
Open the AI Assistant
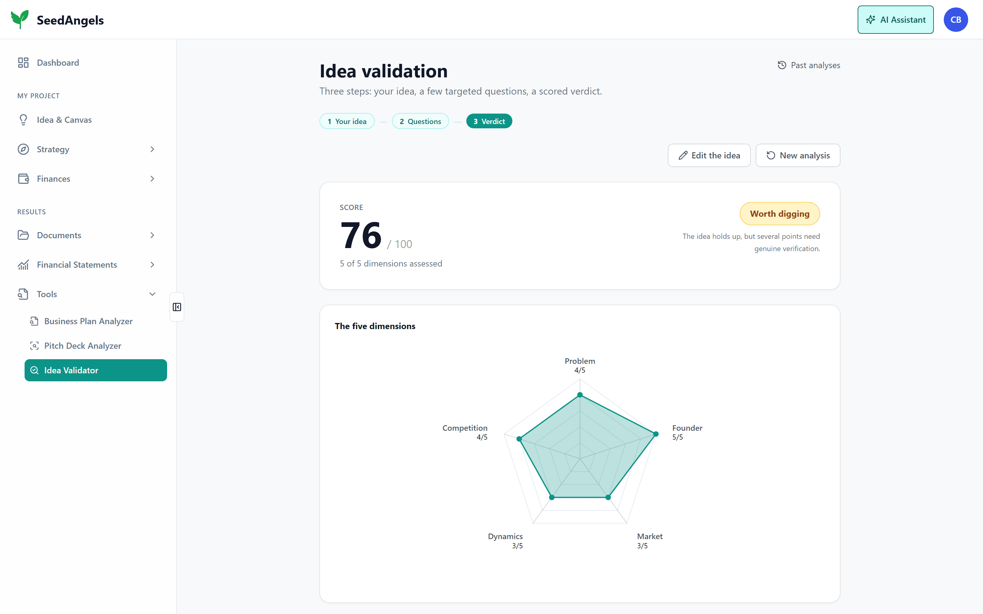895,19
